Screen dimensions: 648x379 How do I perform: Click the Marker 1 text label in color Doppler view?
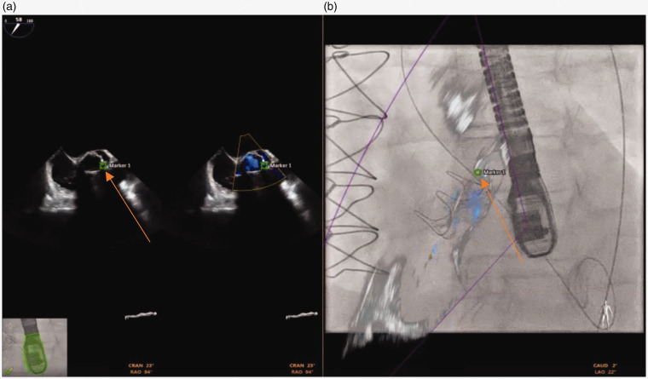[x=282, y=166]
